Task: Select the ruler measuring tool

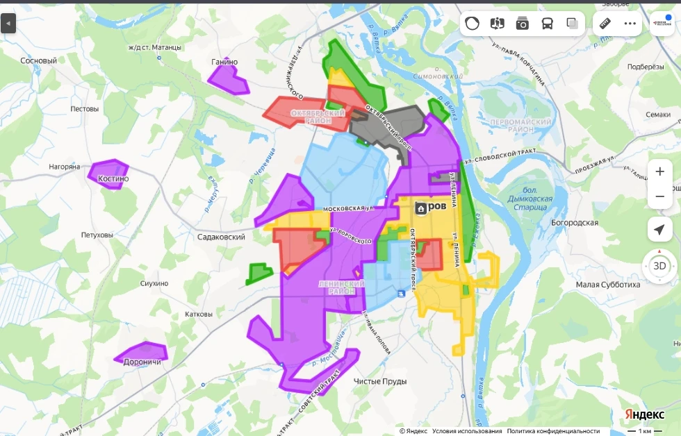Action: pos(605,24)
